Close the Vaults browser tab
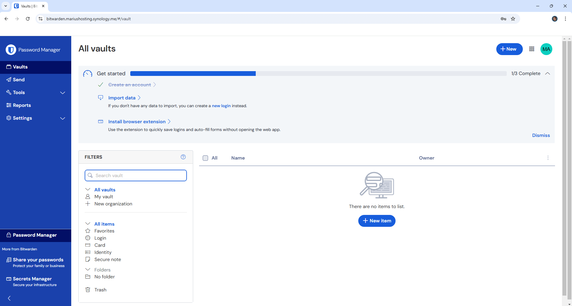The width and height of the screenshot is (572, 306). pyautogui.click(x=43, y=6)
